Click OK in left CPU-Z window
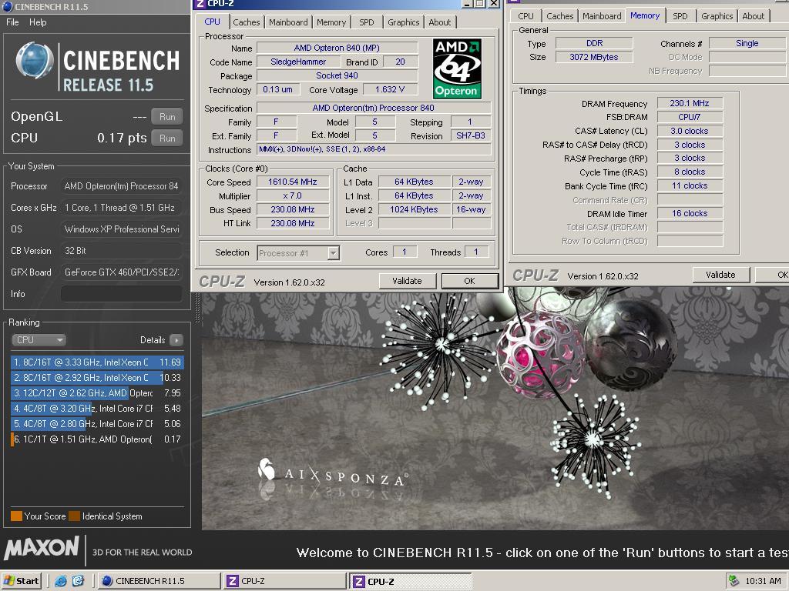This screenshot has height=591, width=789. point(469,281)
